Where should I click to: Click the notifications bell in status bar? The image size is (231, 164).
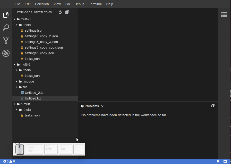(x=218, y=161)
